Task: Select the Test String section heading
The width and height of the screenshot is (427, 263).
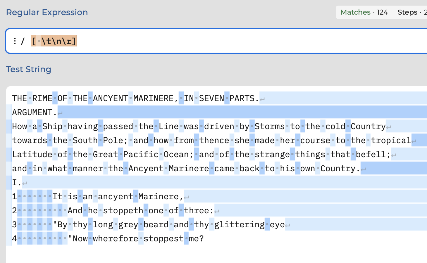Action: click(x=28, y=69)
